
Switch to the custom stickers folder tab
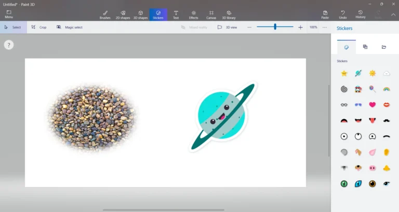point(384,47)
